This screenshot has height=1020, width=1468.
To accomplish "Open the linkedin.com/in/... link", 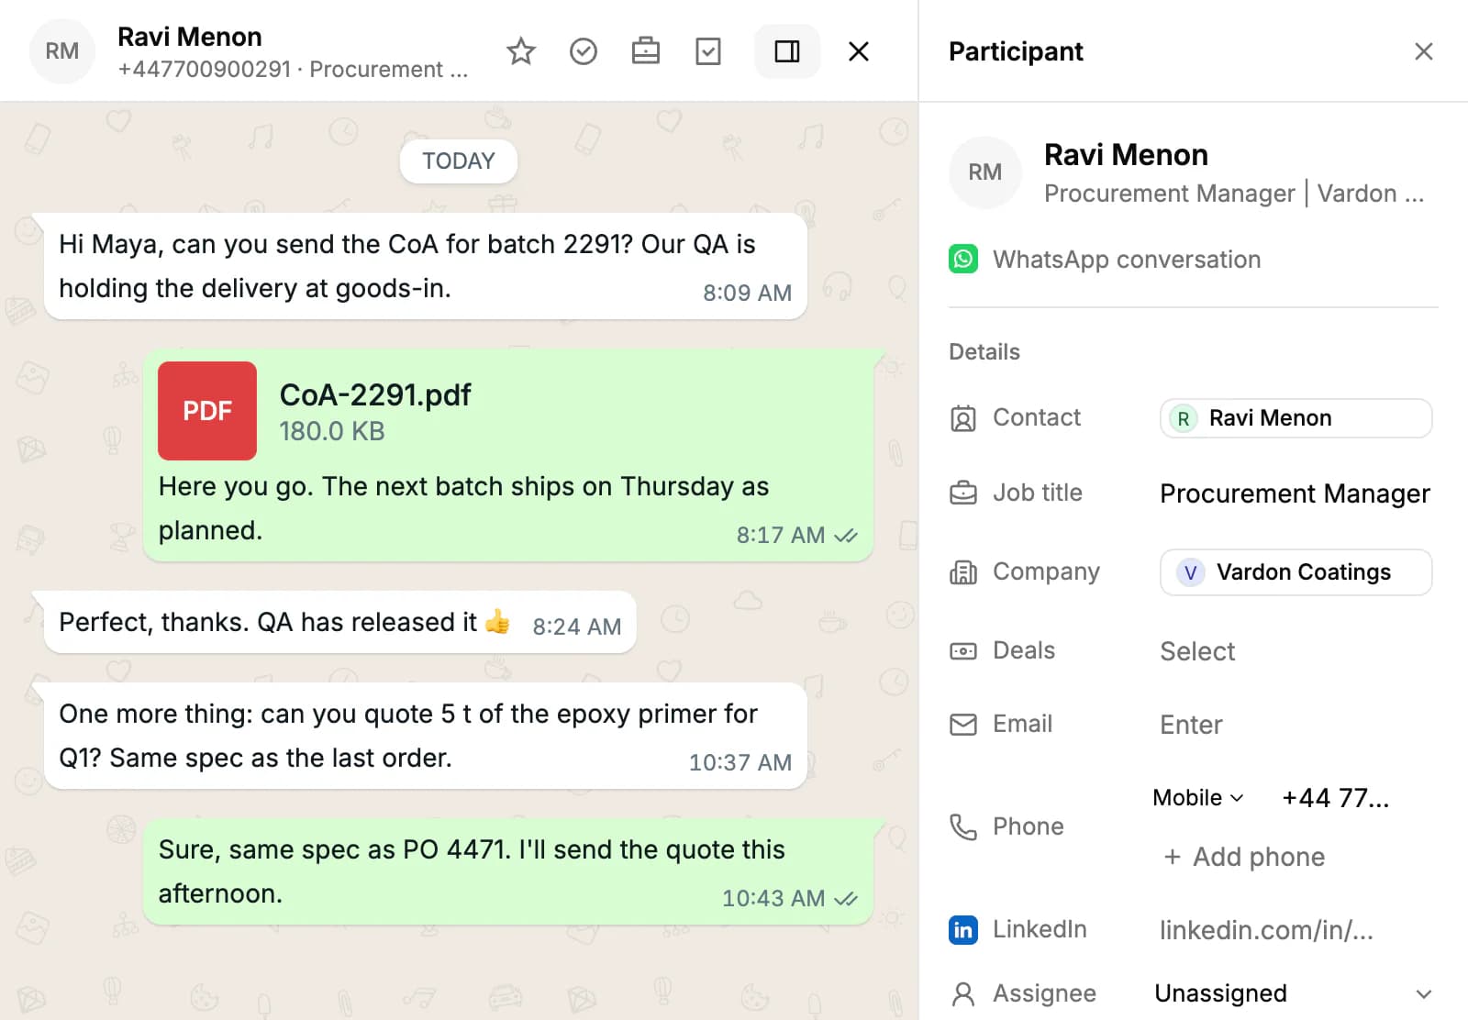I will point(1266,930).
